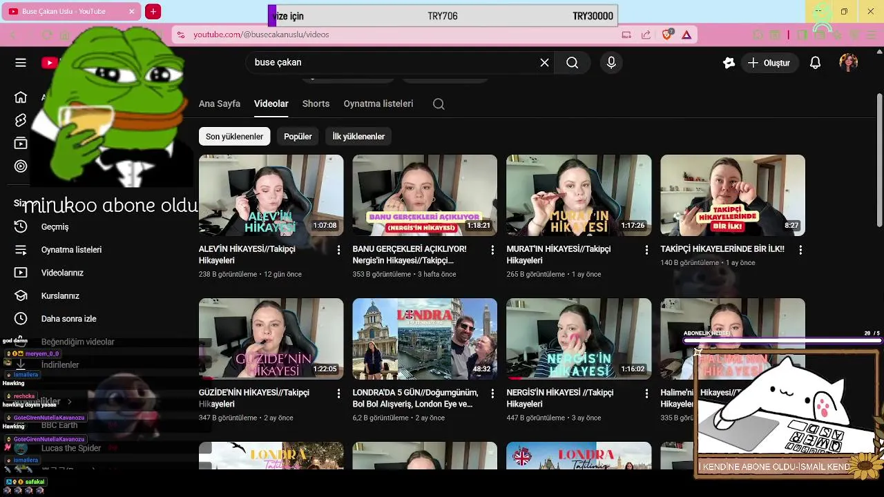884x497 pixels.
Task: Open Kurslarınız in sidebar
Action: point(60,296)
